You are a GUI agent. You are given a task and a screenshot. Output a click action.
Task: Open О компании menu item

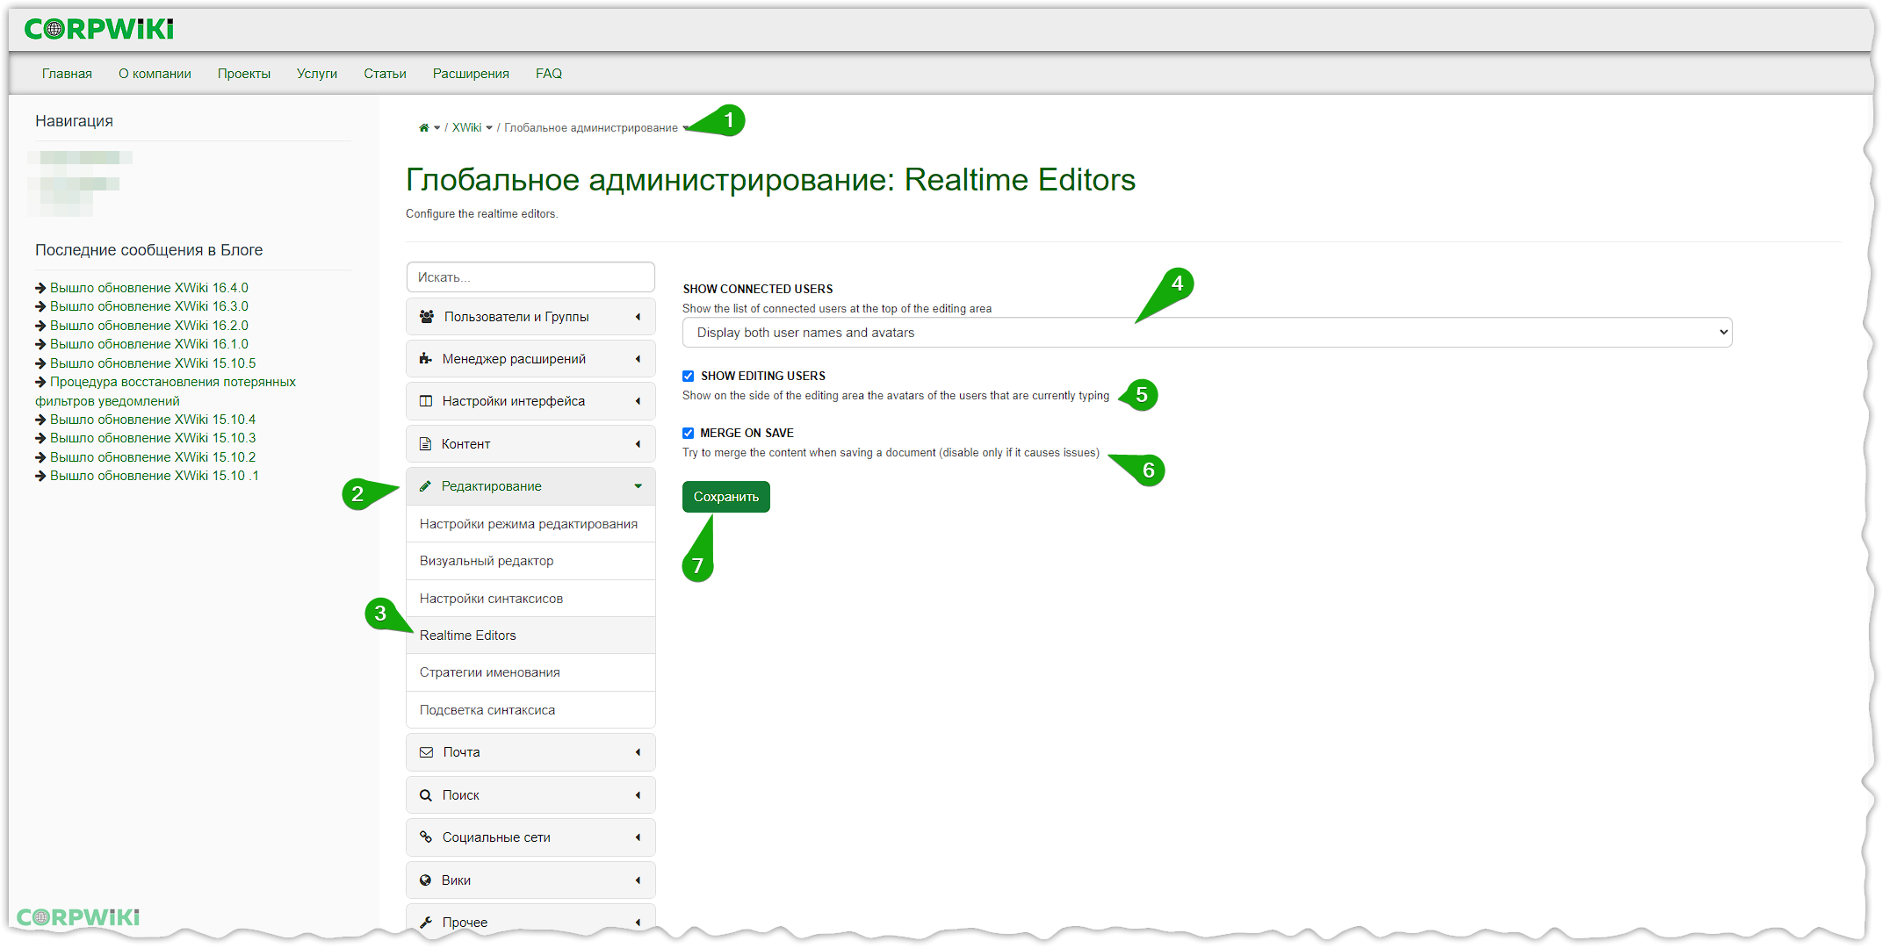point(155,74)
